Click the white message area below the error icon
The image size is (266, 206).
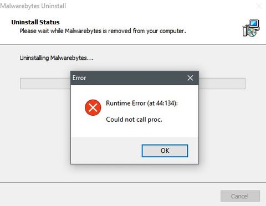[93, 126]
